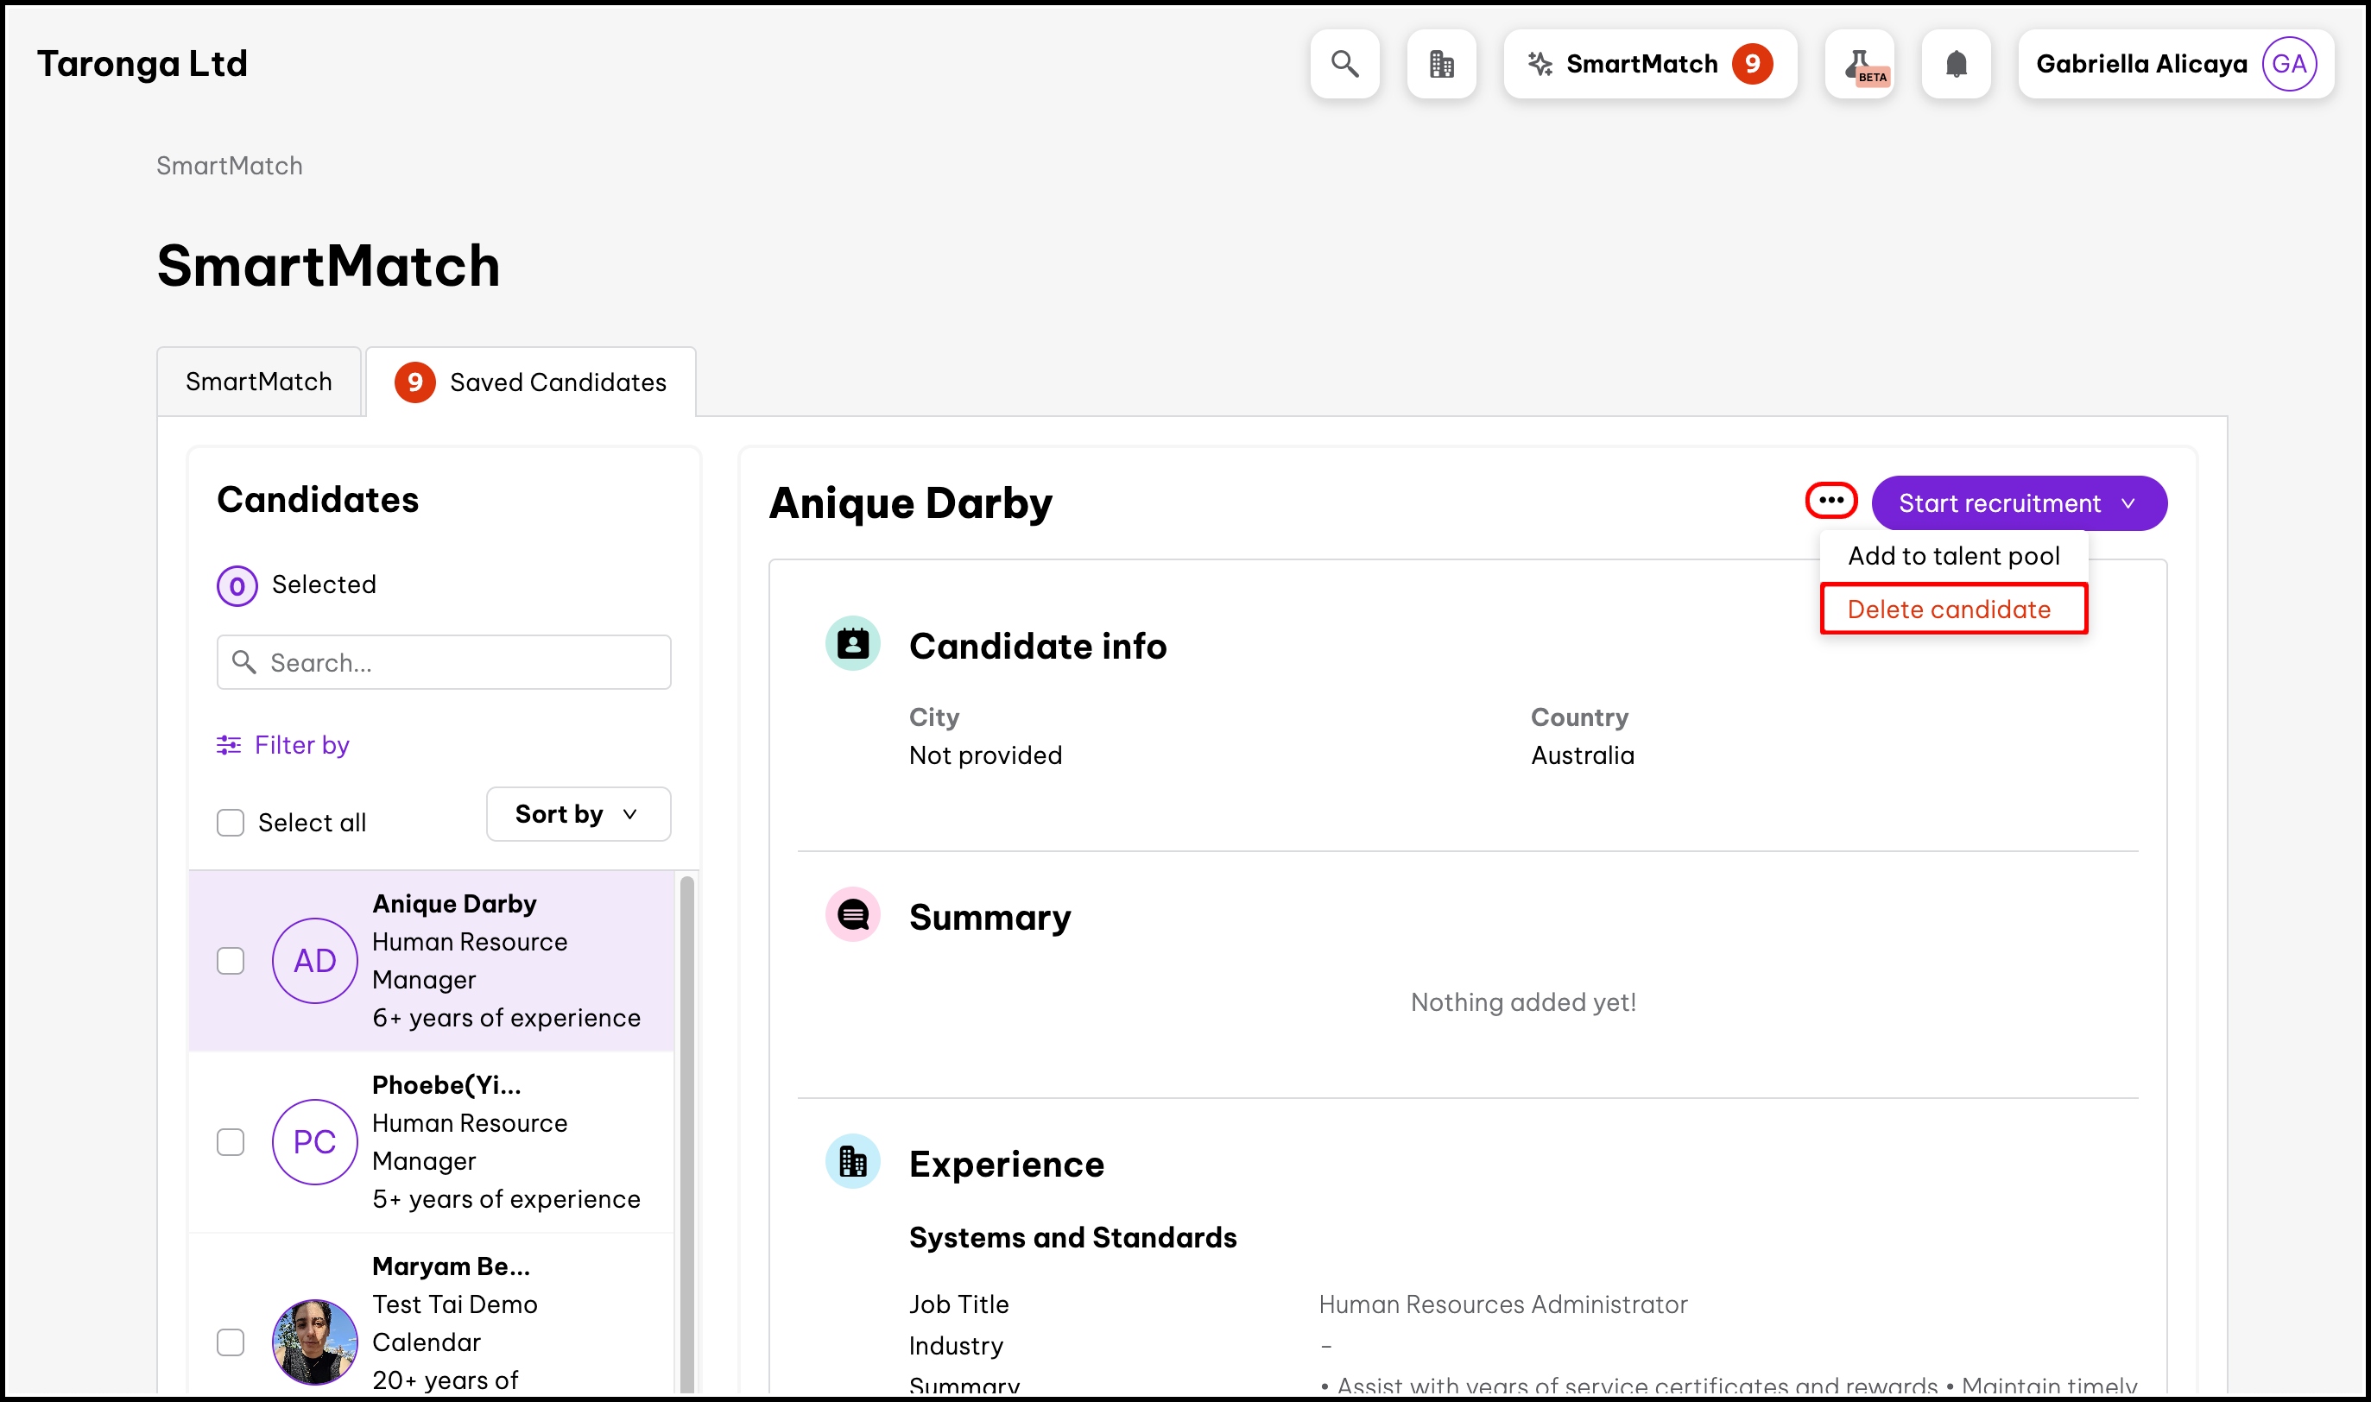This screenshot has width=2371, height=1402.
Task: Open the Sort by dropdown
Action: (579, 814)
